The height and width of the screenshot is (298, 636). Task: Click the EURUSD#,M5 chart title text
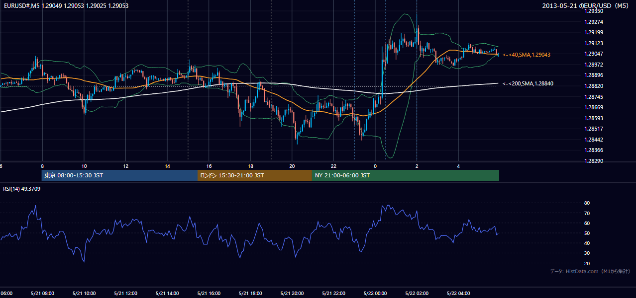tap(66, 5)
